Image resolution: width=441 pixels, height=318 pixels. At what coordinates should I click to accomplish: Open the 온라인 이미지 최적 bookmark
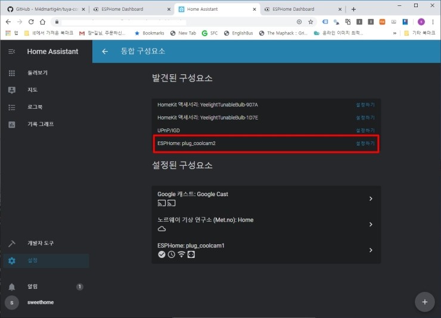(x=338, y=33)
